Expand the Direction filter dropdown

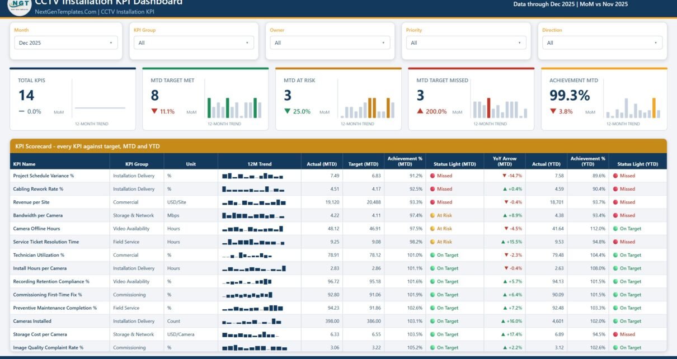[x=602, y=42]
